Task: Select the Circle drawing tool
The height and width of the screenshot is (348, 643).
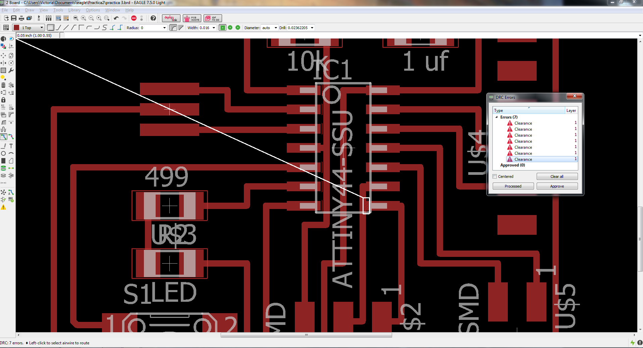Action: (x=3, y=153)
